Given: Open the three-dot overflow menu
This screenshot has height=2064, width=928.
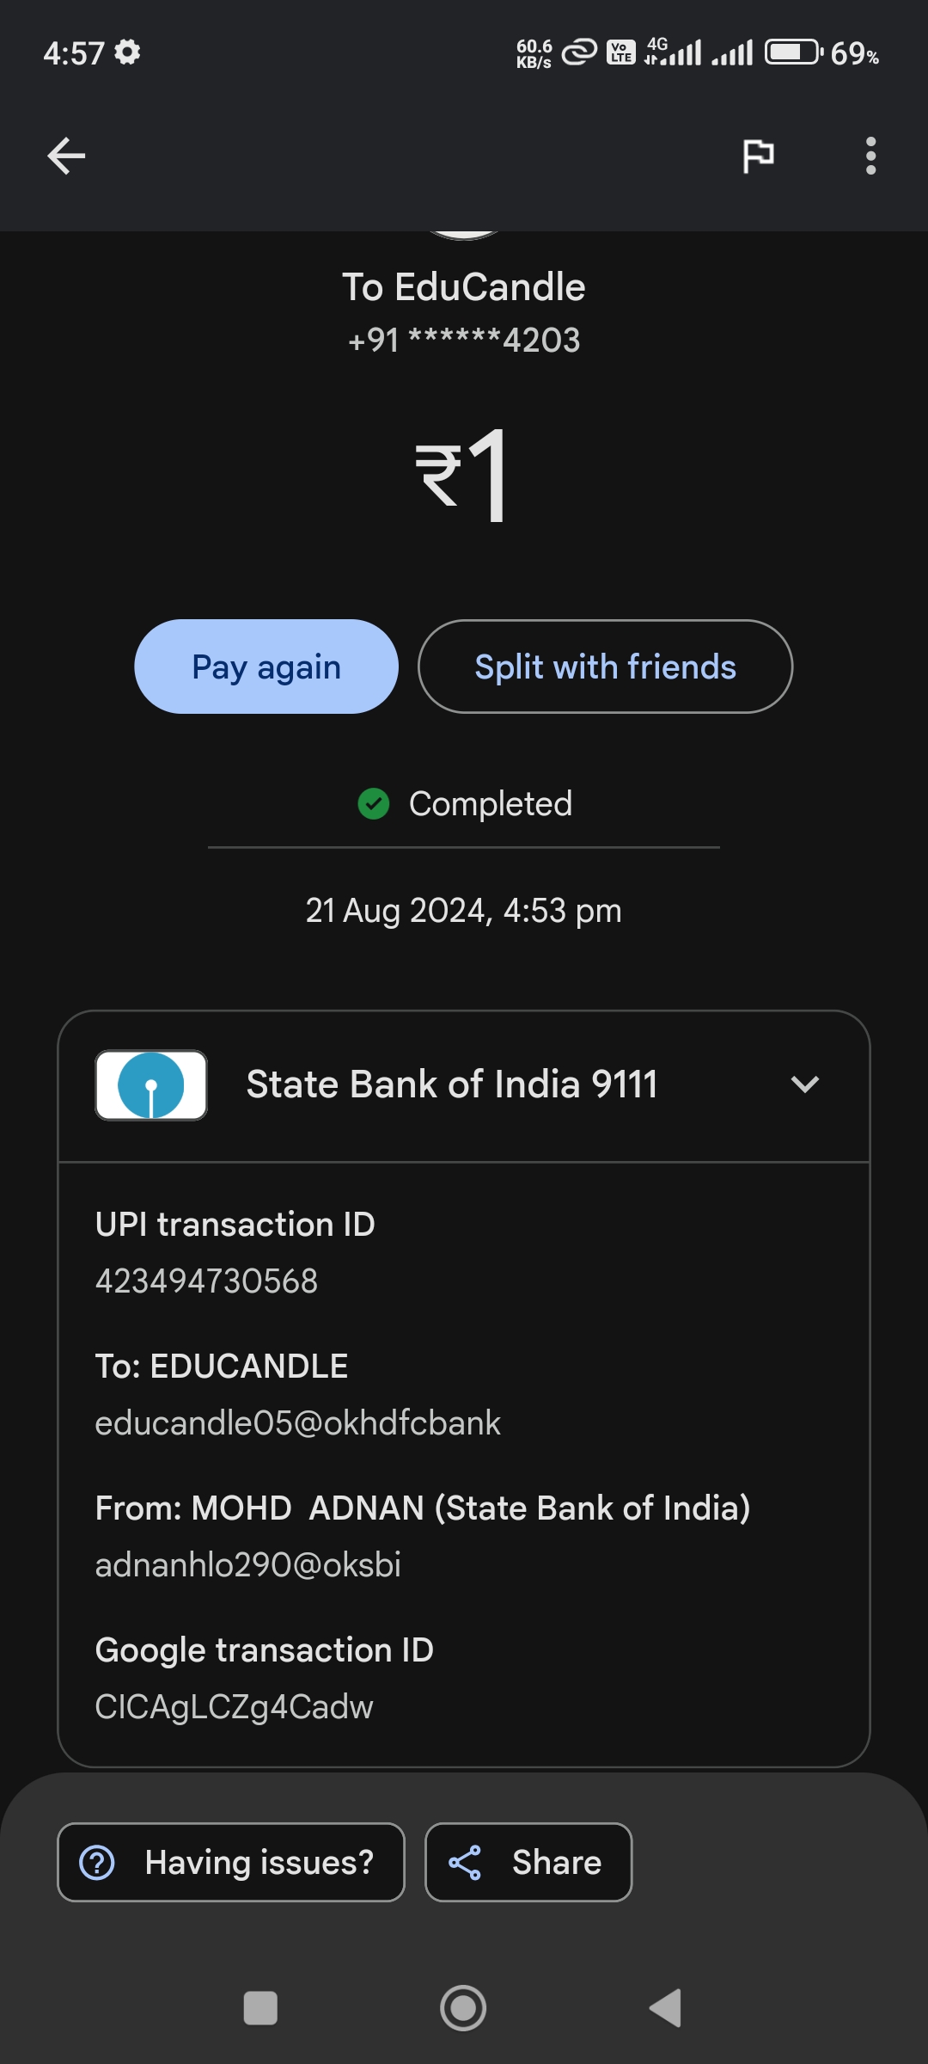Looking at the screenshot, I should click(870, 156).
